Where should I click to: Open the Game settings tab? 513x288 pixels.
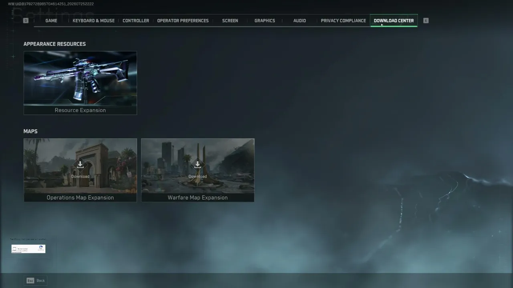pos(51,20)
